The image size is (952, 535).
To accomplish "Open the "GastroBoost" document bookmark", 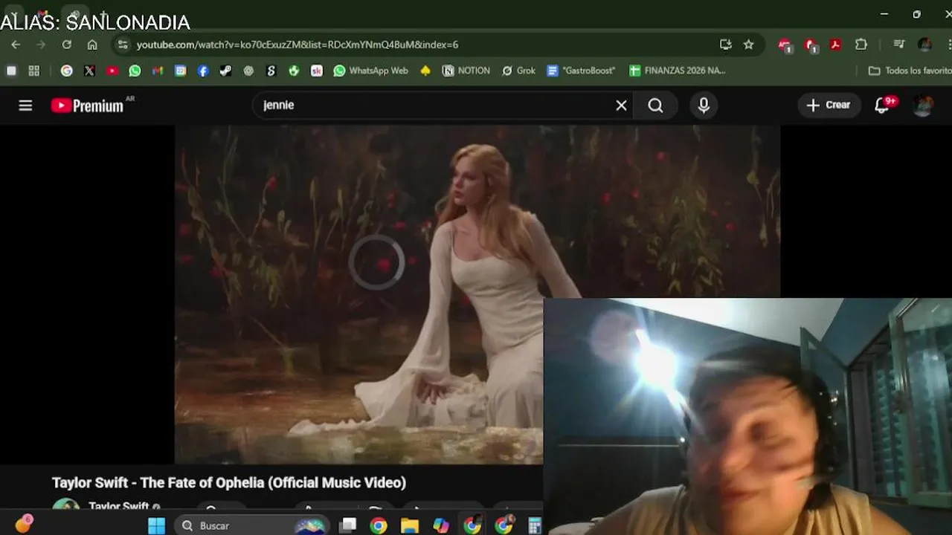I will [x=581, y=71].
